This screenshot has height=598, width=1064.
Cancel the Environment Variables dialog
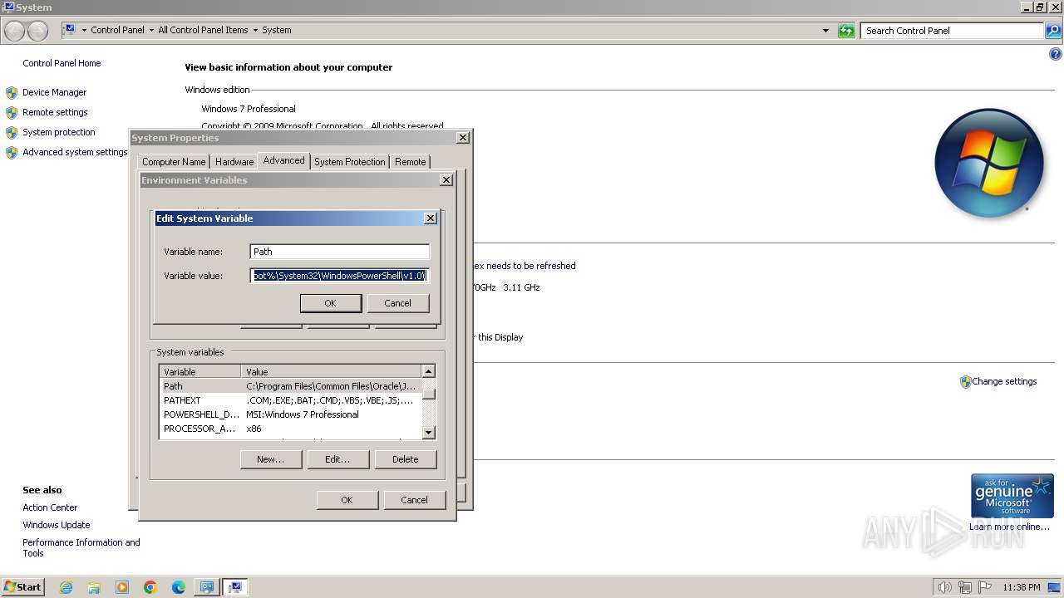(414, 500)
